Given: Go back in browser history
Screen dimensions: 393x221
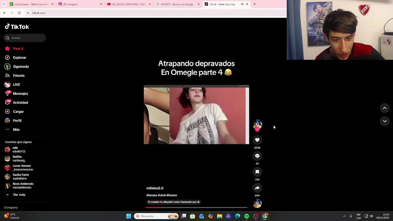Looking at the screenshot, I should [4, 13].
